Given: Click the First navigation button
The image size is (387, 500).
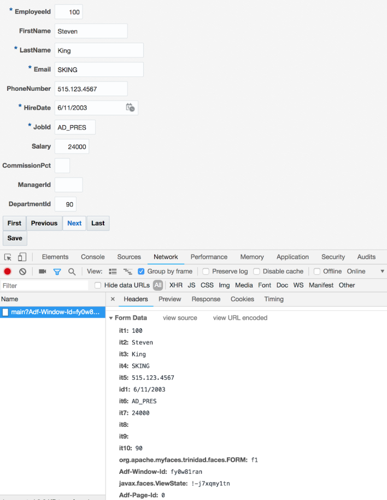Looking at the screenshot, I should (14, 223).
